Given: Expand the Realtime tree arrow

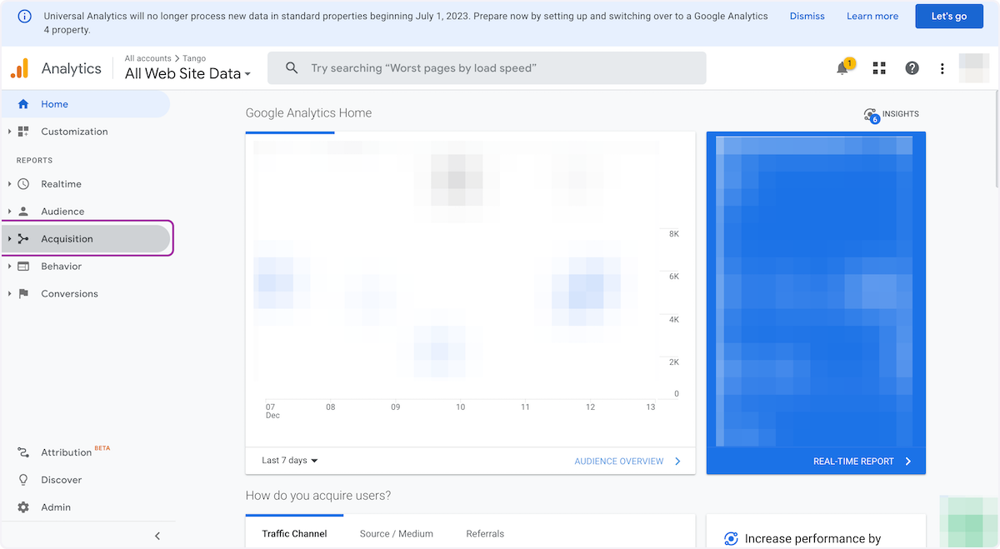Looking at the screenshot, I should point(9,184).
